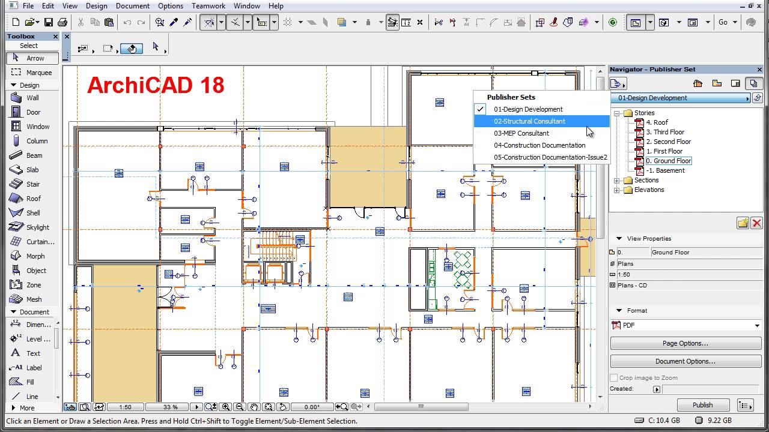Open the Design menu

tap(96, 6)
